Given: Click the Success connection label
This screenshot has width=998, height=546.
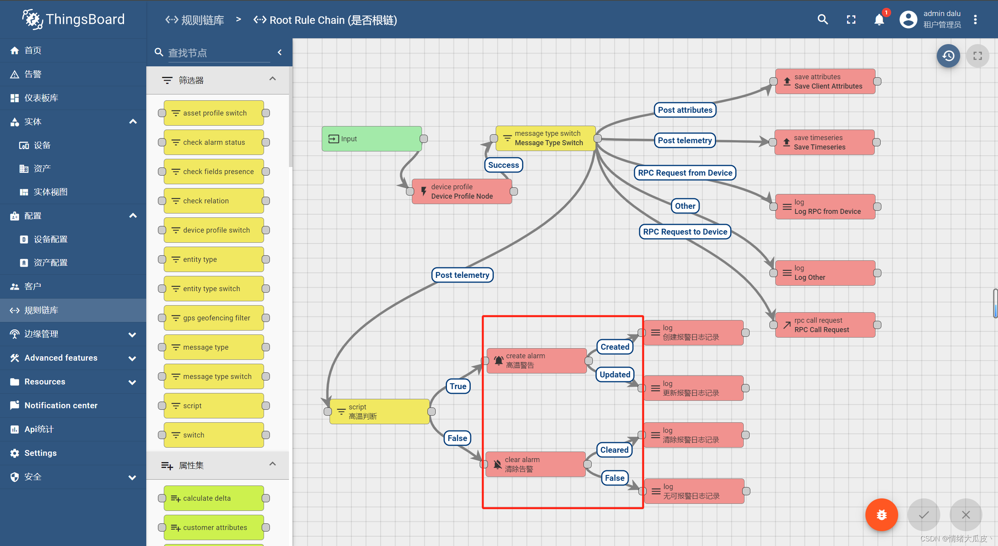Looking at the screenshot, I should coord(503,165).
